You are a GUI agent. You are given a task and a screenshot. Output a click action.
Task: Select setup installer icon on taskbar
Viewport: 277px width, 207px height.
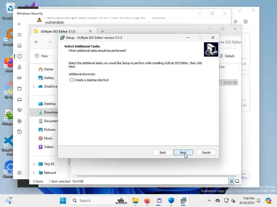coord(183,201)
